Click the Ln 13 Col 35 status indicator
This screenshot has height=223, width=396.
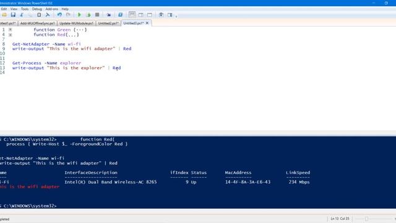340,219
